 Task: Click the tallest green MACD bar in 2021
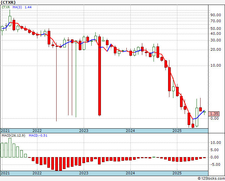[x=10, y=148]
